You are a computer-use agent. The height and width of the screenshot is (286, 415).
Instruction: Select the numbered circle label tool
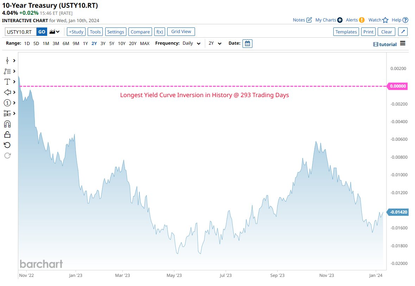tap(7, 103)
